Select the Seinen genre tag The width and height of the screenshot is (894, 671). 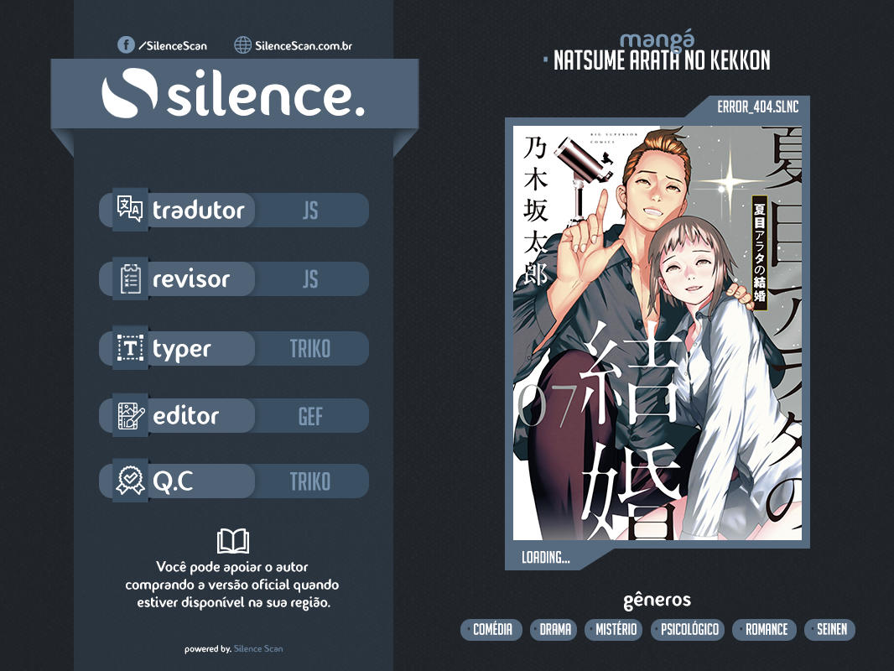tap(830, 629)
